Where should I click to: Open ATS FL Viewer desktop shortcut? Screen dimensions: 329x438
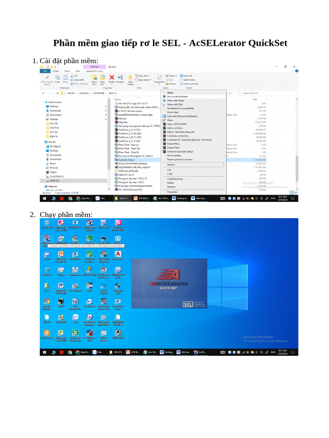click(x=104, y=335)
